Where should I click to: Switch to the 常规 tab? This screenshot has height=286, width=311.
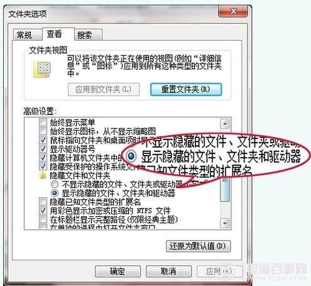[25, 35]
